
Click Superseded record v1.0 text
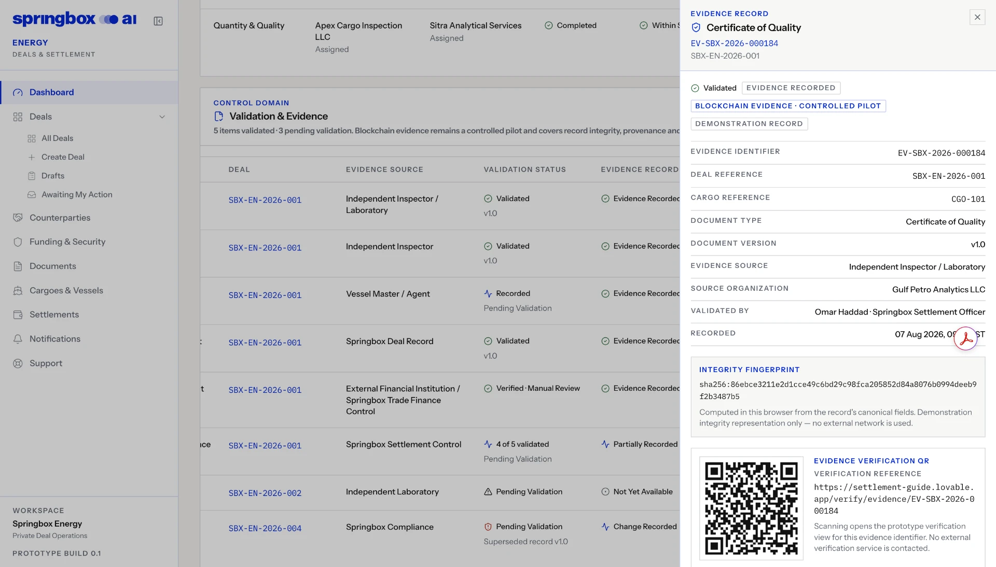click(x=525, y=542)
